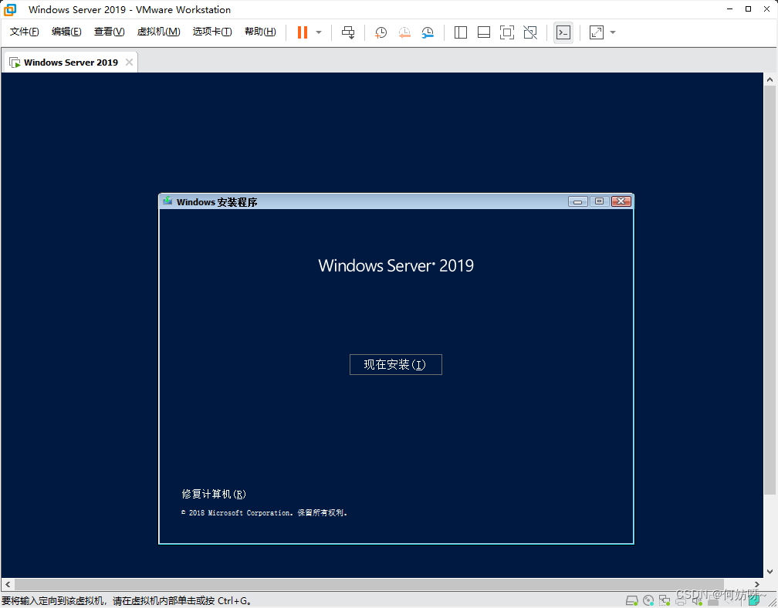This screenshot has height=608, width=778.
Task: Click the vertical scrollbar thumb
Action: pos(770,290)
